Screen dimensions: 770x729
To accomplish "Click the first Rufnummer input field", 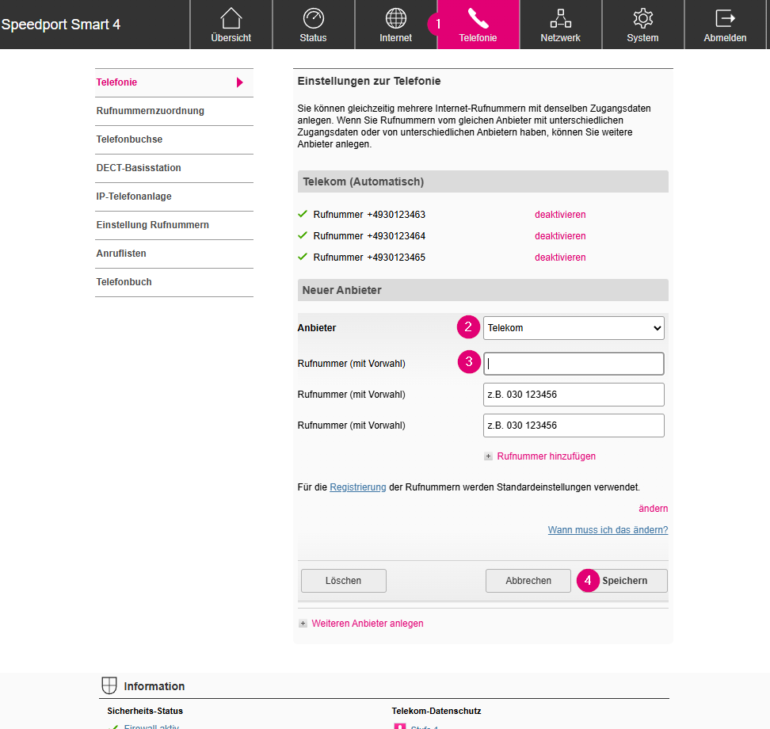I will [x=574, y=364].
